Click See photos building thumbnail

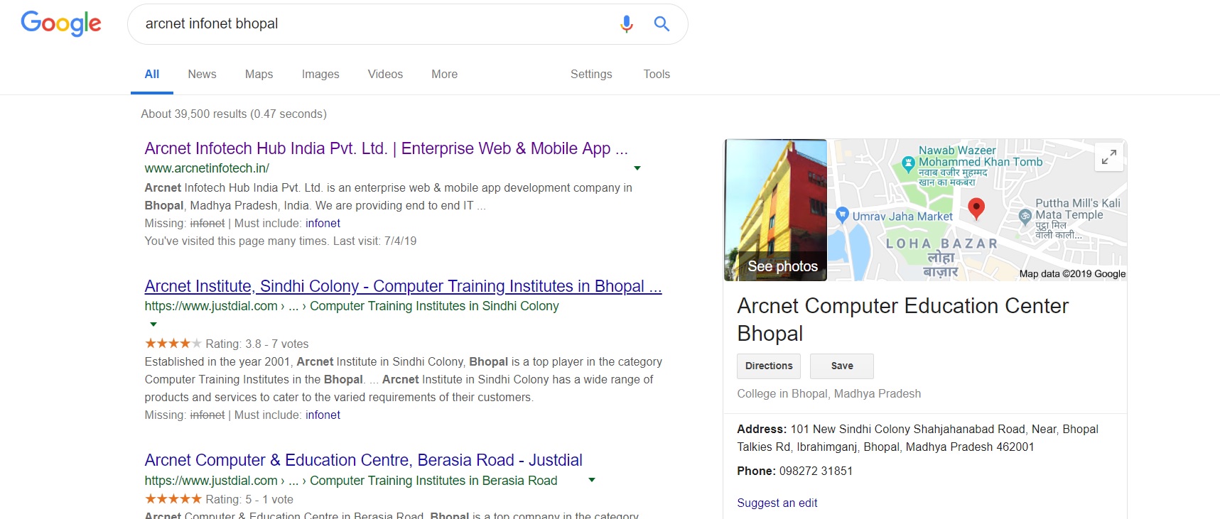776,210
